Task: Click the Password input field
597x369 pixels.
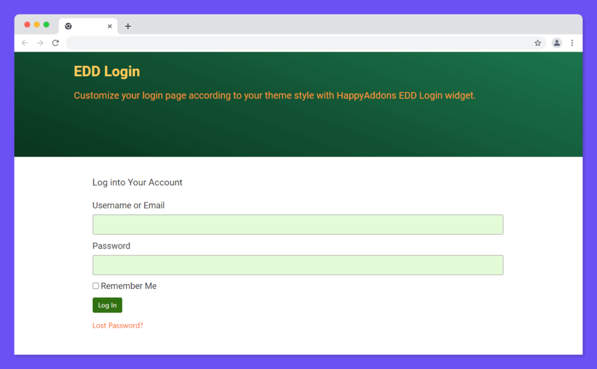Action: (298, 265)
